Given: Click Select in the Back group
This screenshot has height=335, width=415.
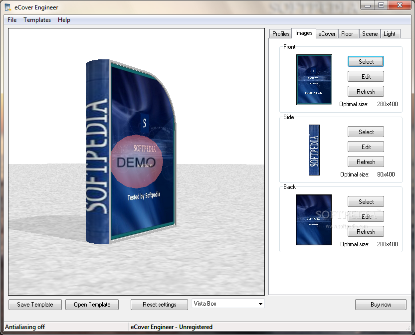Looking at the screenshot, I should (366, 201).
